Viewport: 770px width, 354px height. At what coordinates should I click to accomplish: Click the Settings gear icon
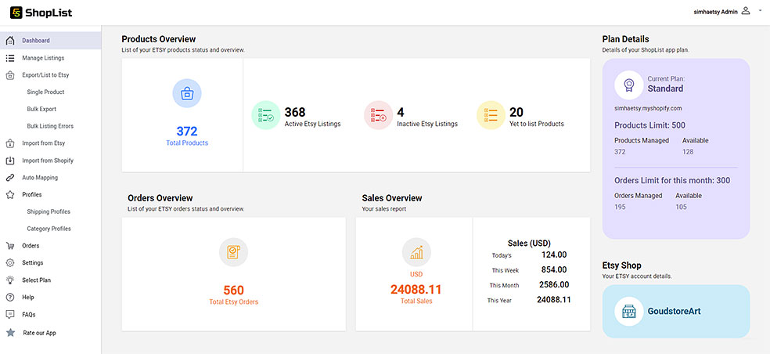(x=10, y=263)
